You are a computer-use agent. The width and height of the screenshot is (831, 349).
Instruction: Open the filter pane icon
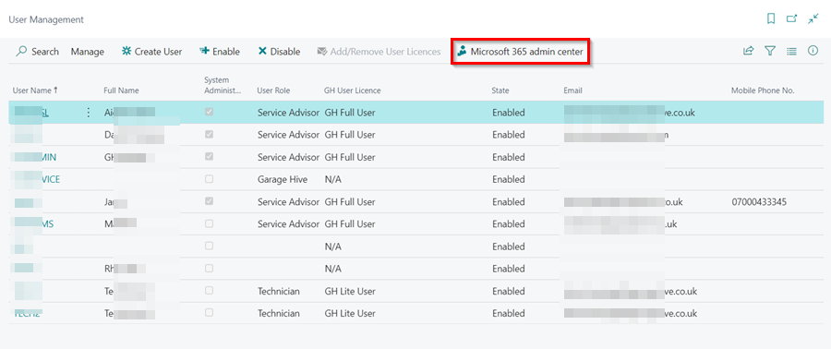(x=770, y=51)
